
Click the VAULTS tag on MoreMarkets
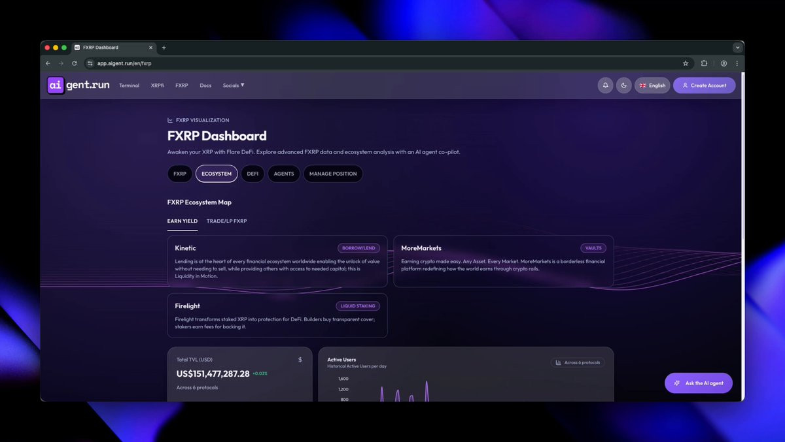tap(593, 248)
